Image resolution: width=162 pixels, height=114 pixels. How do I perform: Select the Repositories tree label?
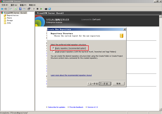click(13, 15)
